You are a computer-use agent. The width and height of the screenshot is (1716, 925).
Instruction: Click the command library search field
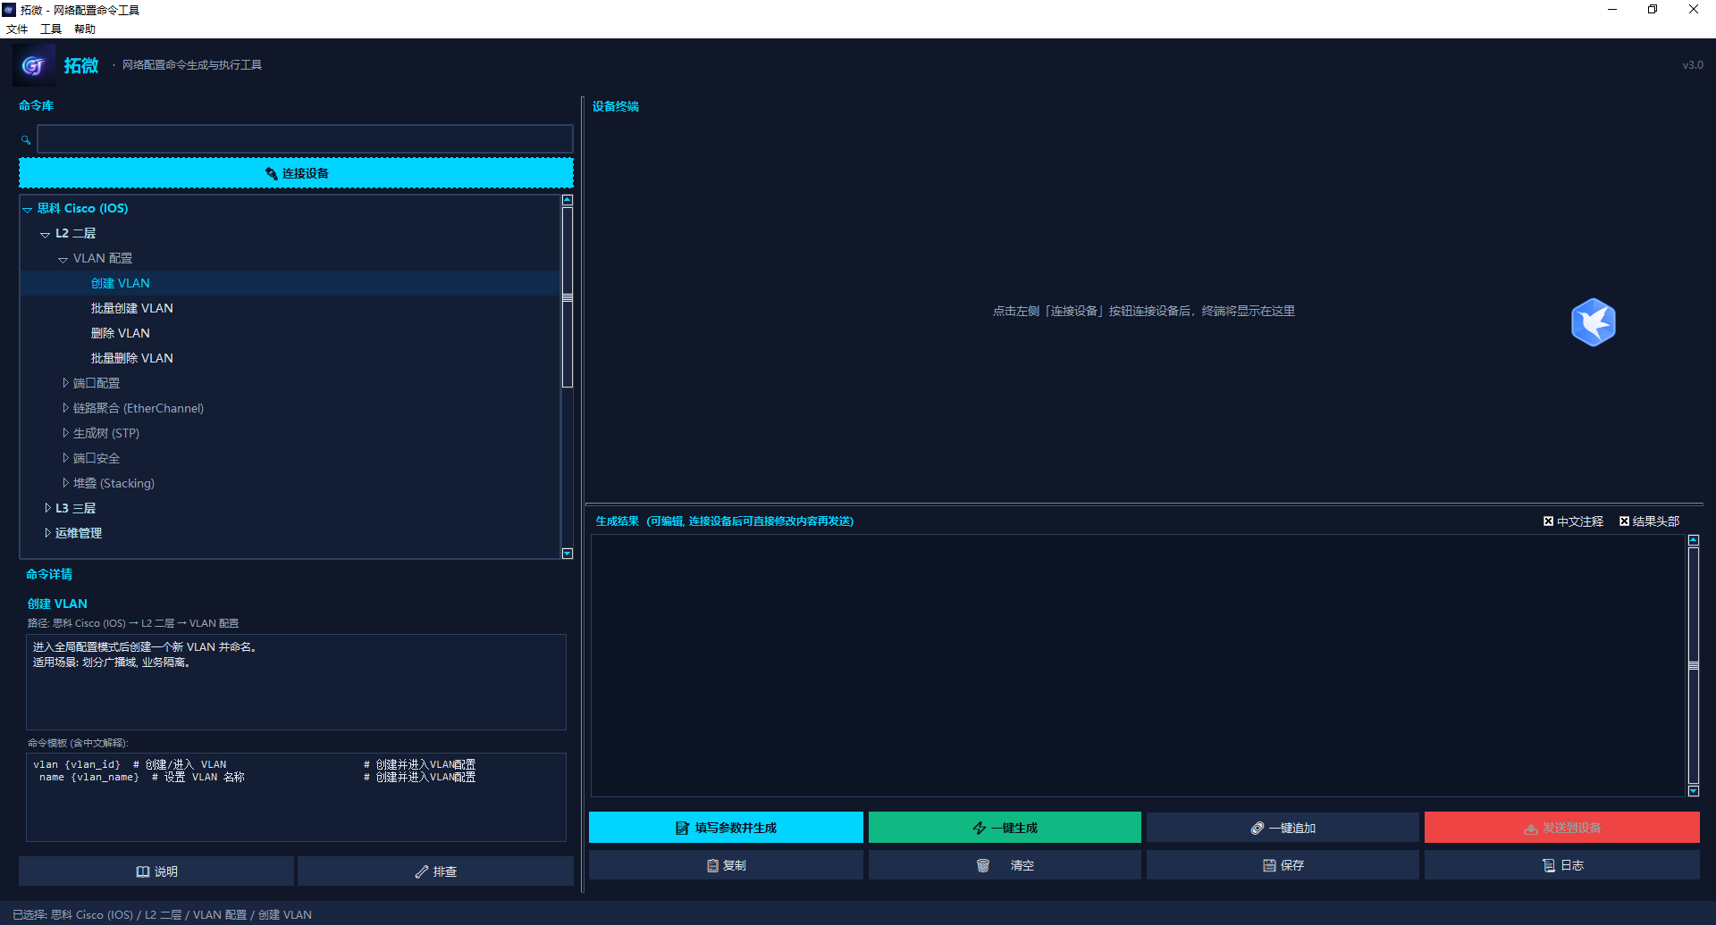305,138
